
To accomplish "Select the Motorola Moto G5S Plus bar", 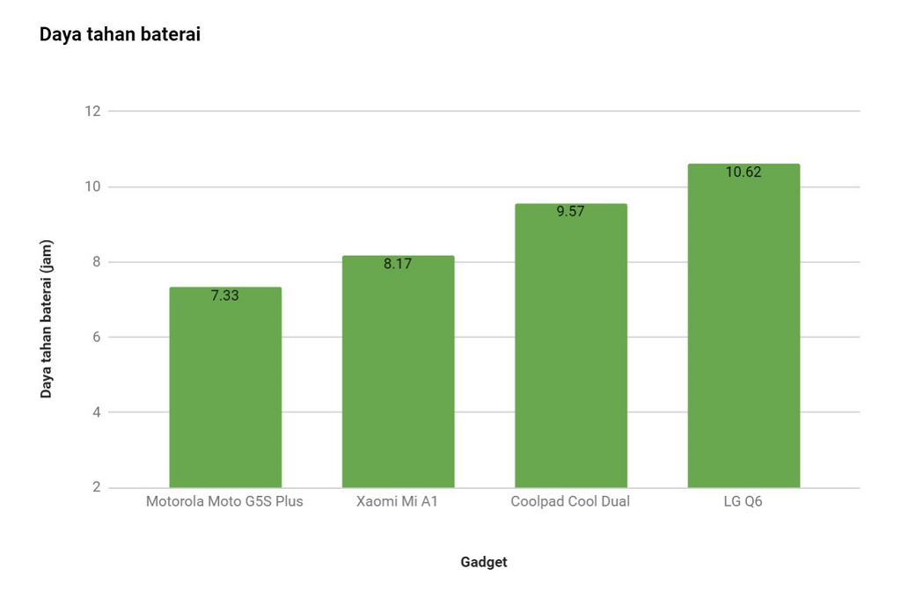I will (x=225, y=396).
